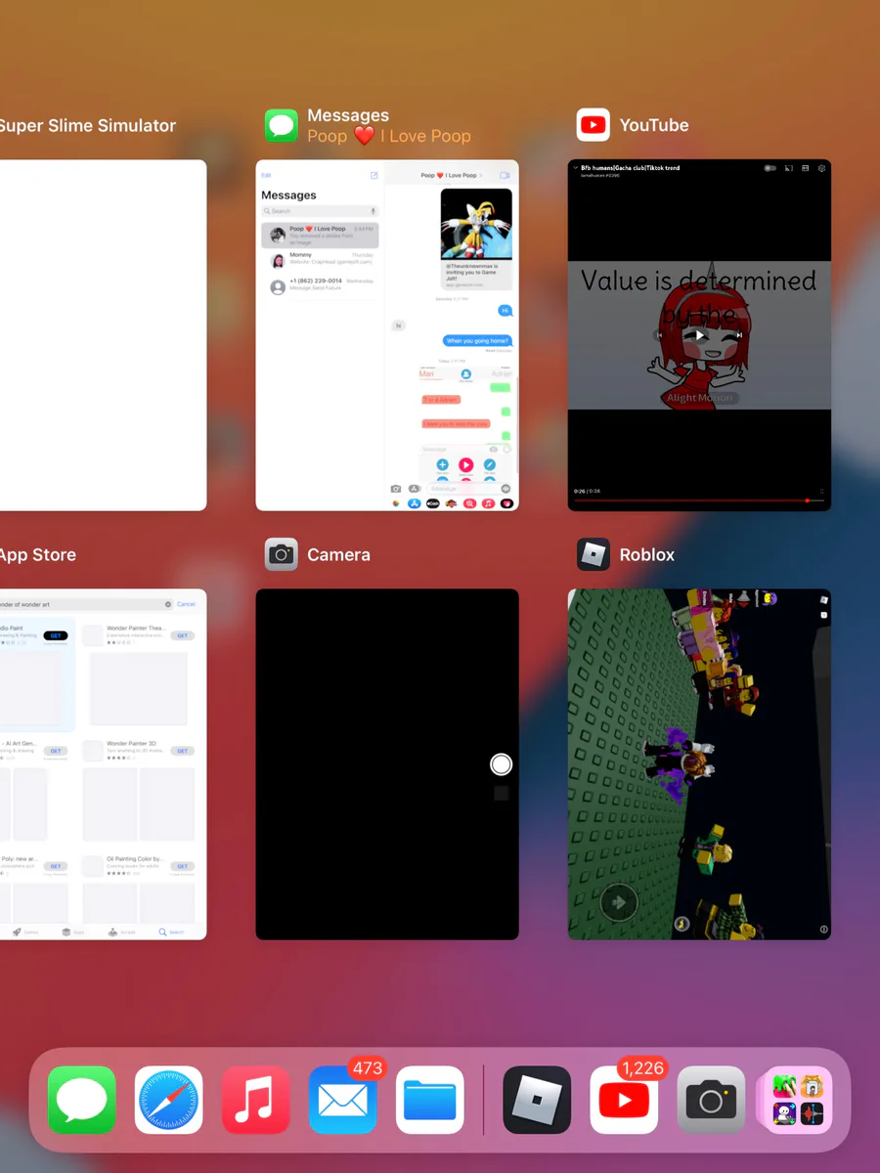Toggle autoplay switch in YouTube player

coord(770,168)
